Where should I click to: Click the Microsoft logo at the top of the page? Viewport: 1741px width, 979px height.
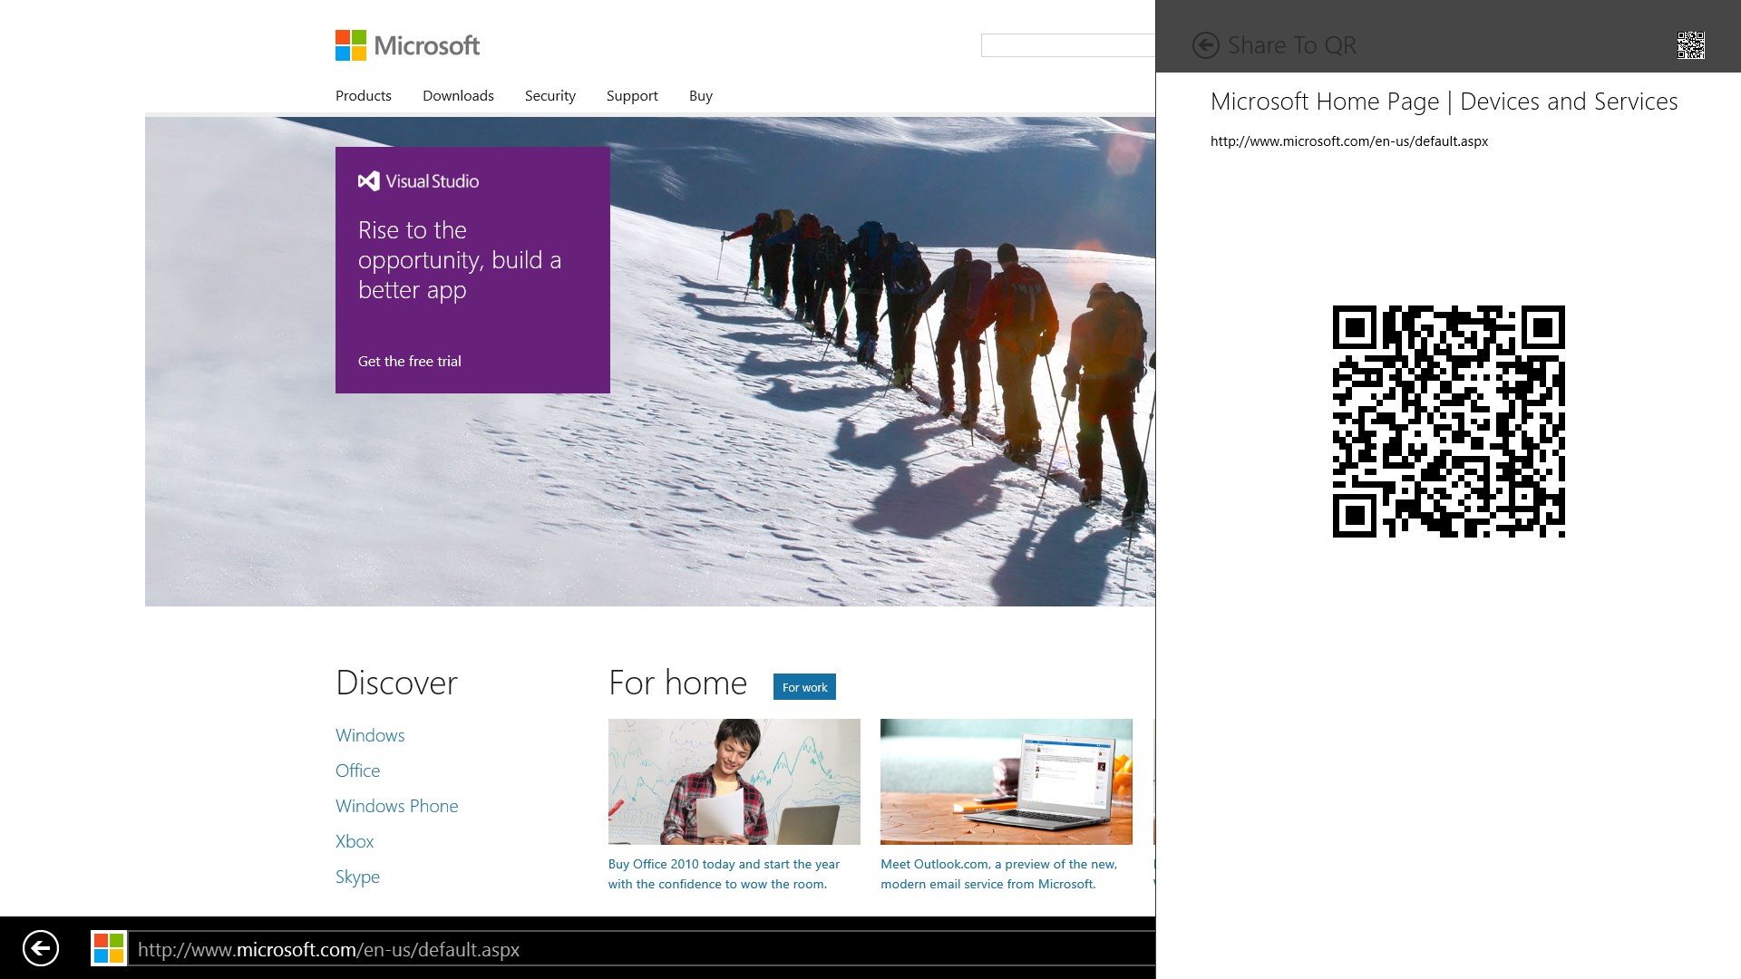pos(407,45)
